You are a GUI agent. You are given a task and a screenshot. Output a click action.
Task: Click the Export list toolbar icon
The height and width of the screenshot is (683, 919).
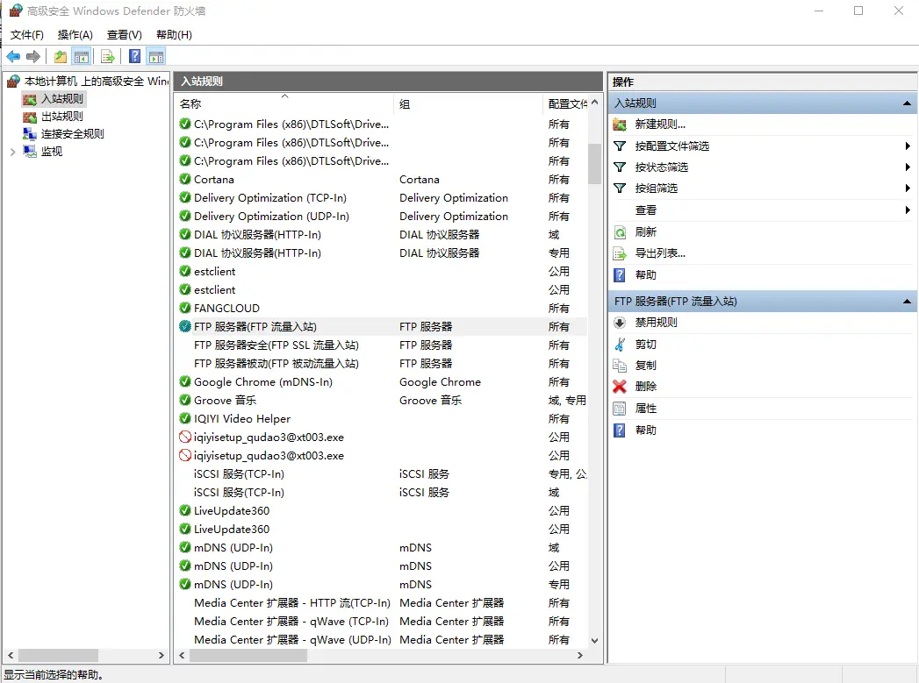pos(107,57)
